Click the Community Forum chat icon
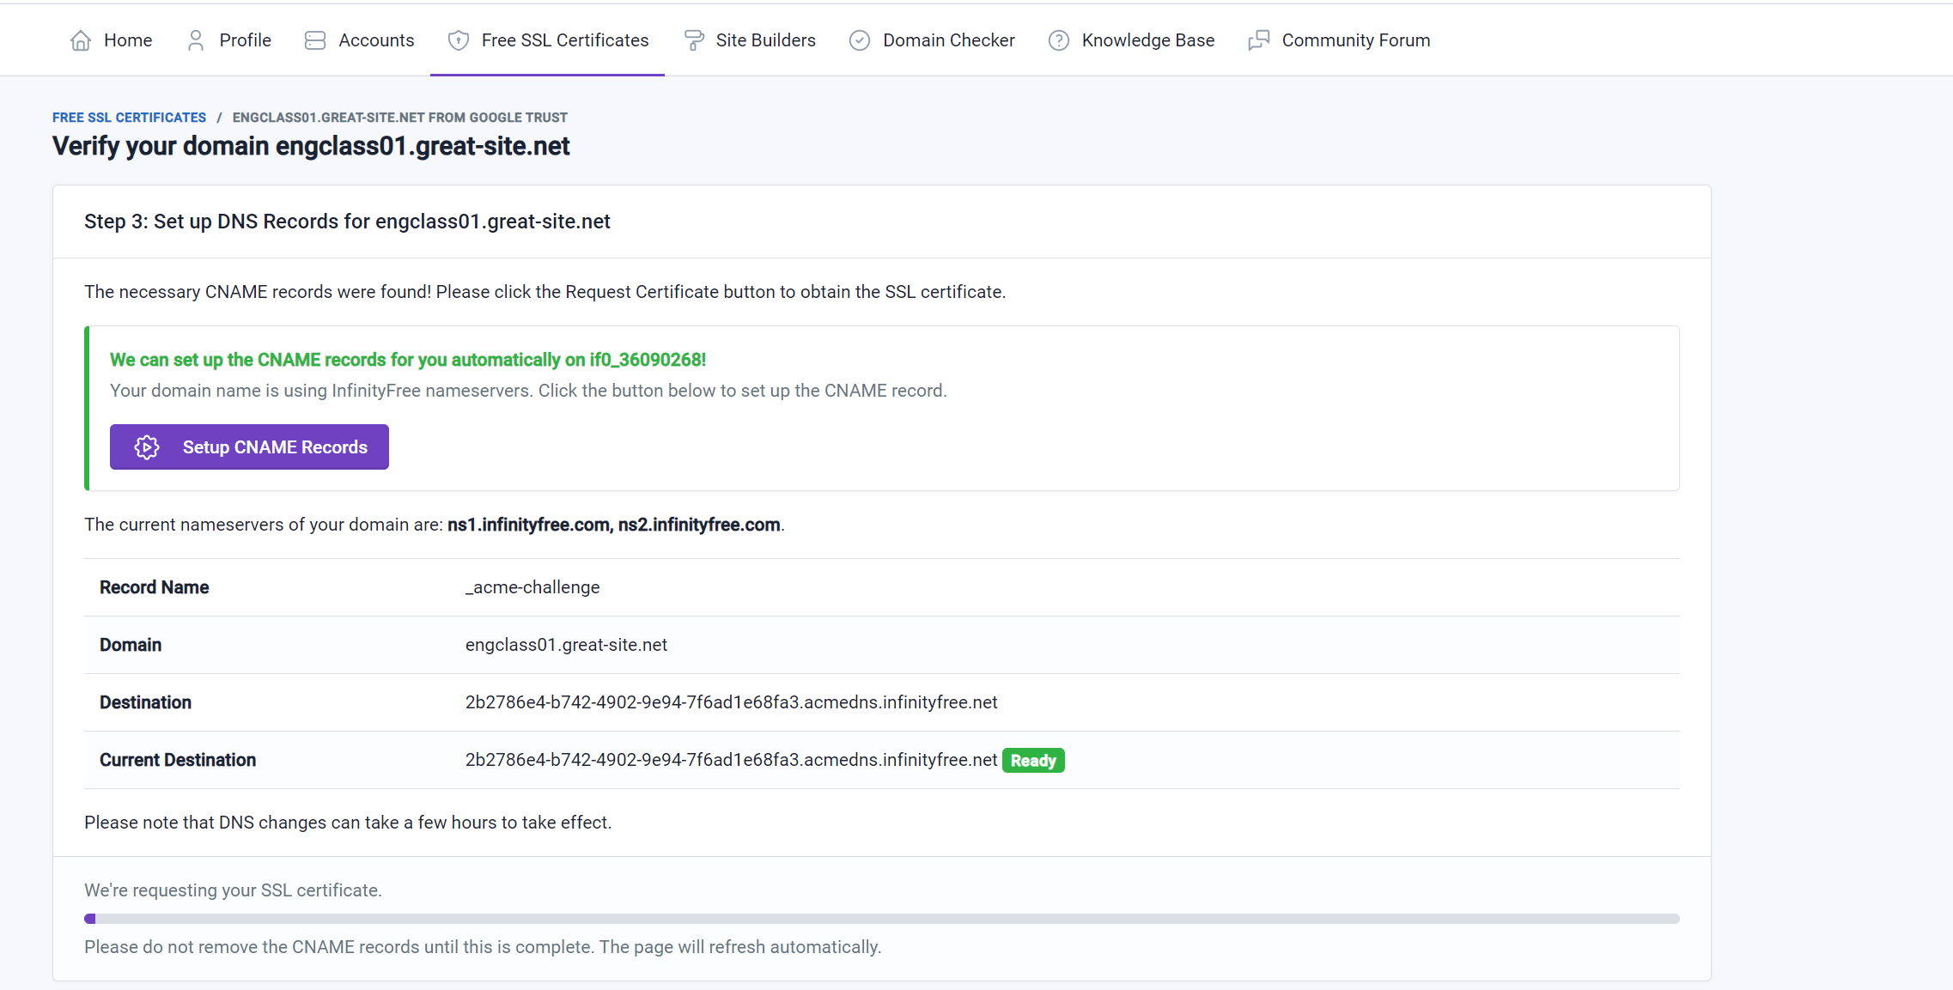Screen dimensions: 1953x990 1259,40
